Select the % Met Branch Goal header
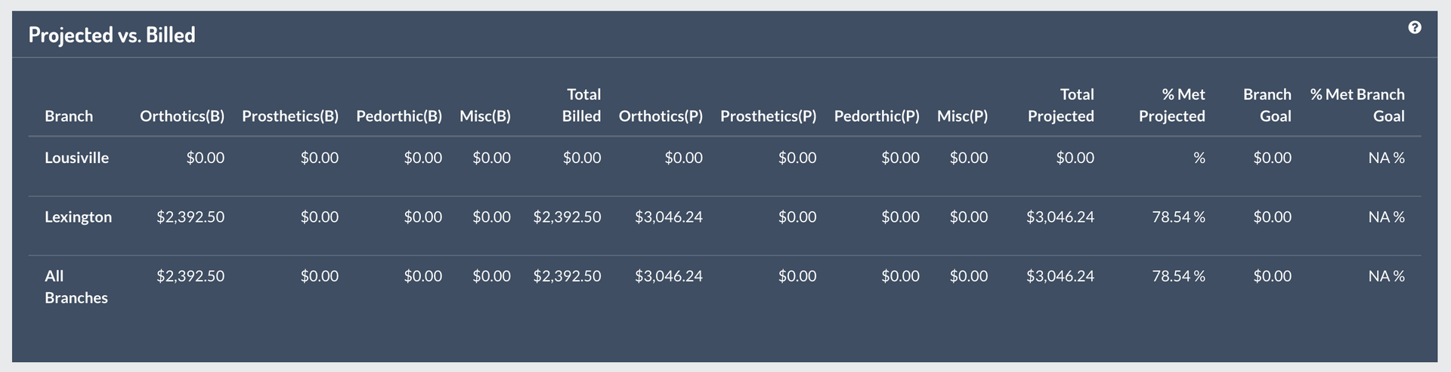 (x=1357, y=106)
